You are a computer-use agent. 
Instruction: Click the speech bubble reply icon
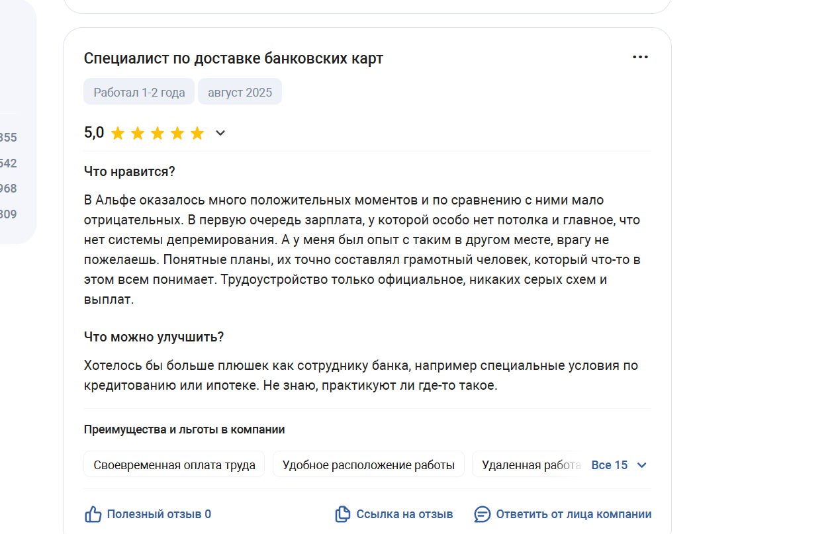(x=483, y=514)
